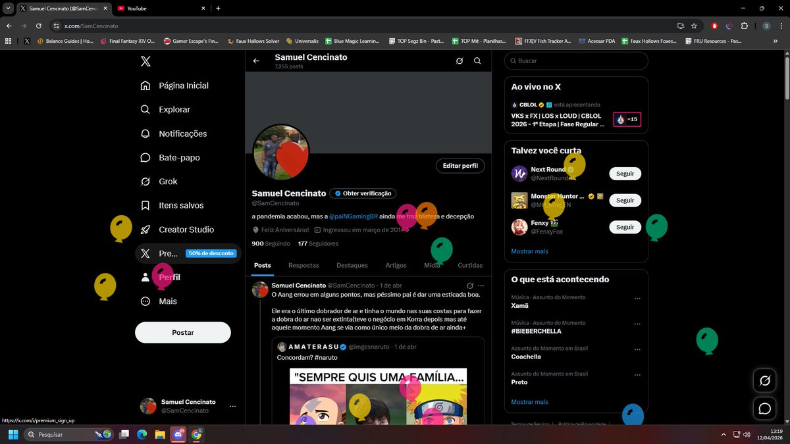This screenshot has width=790, height=444.
Task: Follow Fenxy account
Action: pyautogui.click(x=625, y=227)
